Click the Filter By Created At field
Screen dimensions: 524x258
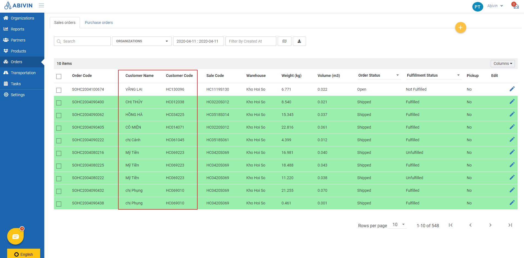tap(251, 41)
